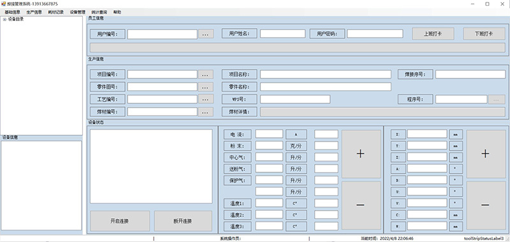Click the connection log box above 开启连接
Image resolution: width=510 pixels, height=242 pixels.
151,167
